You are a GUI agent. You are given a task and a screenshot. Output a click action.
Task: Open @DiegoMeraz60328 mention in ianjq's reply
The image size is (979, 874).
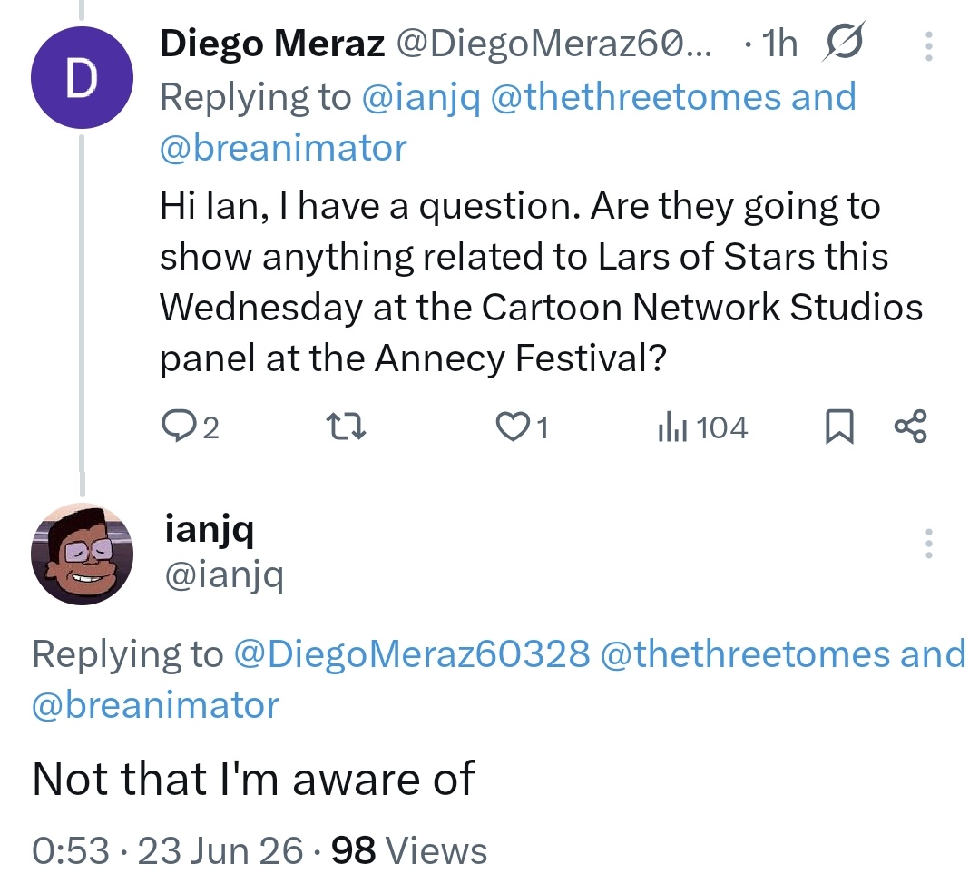(x=411, y=654)
